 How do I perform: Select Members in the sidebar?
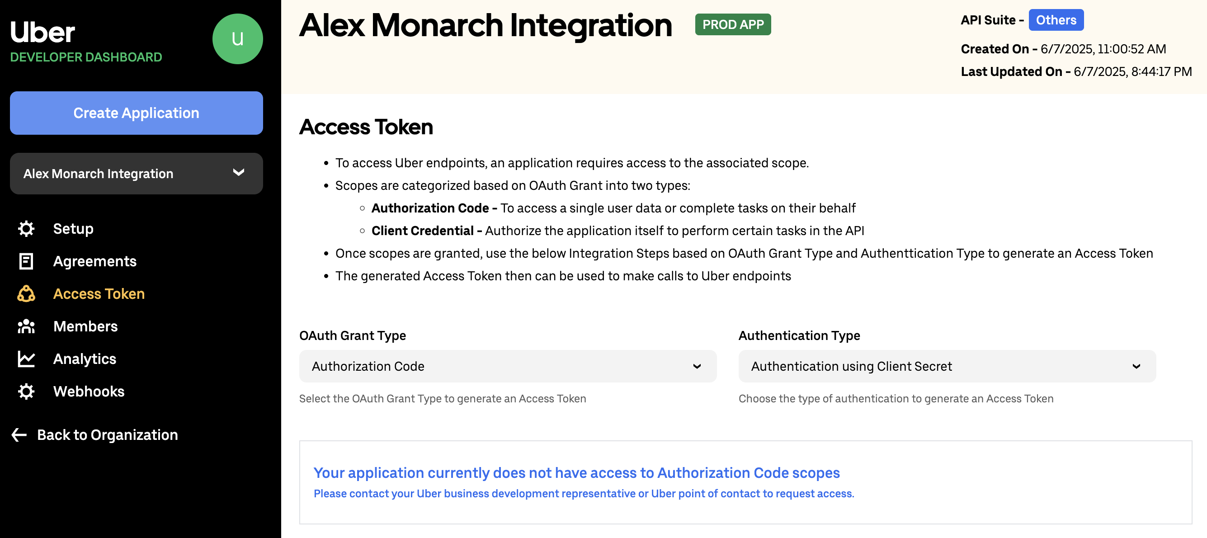point(85,326)
